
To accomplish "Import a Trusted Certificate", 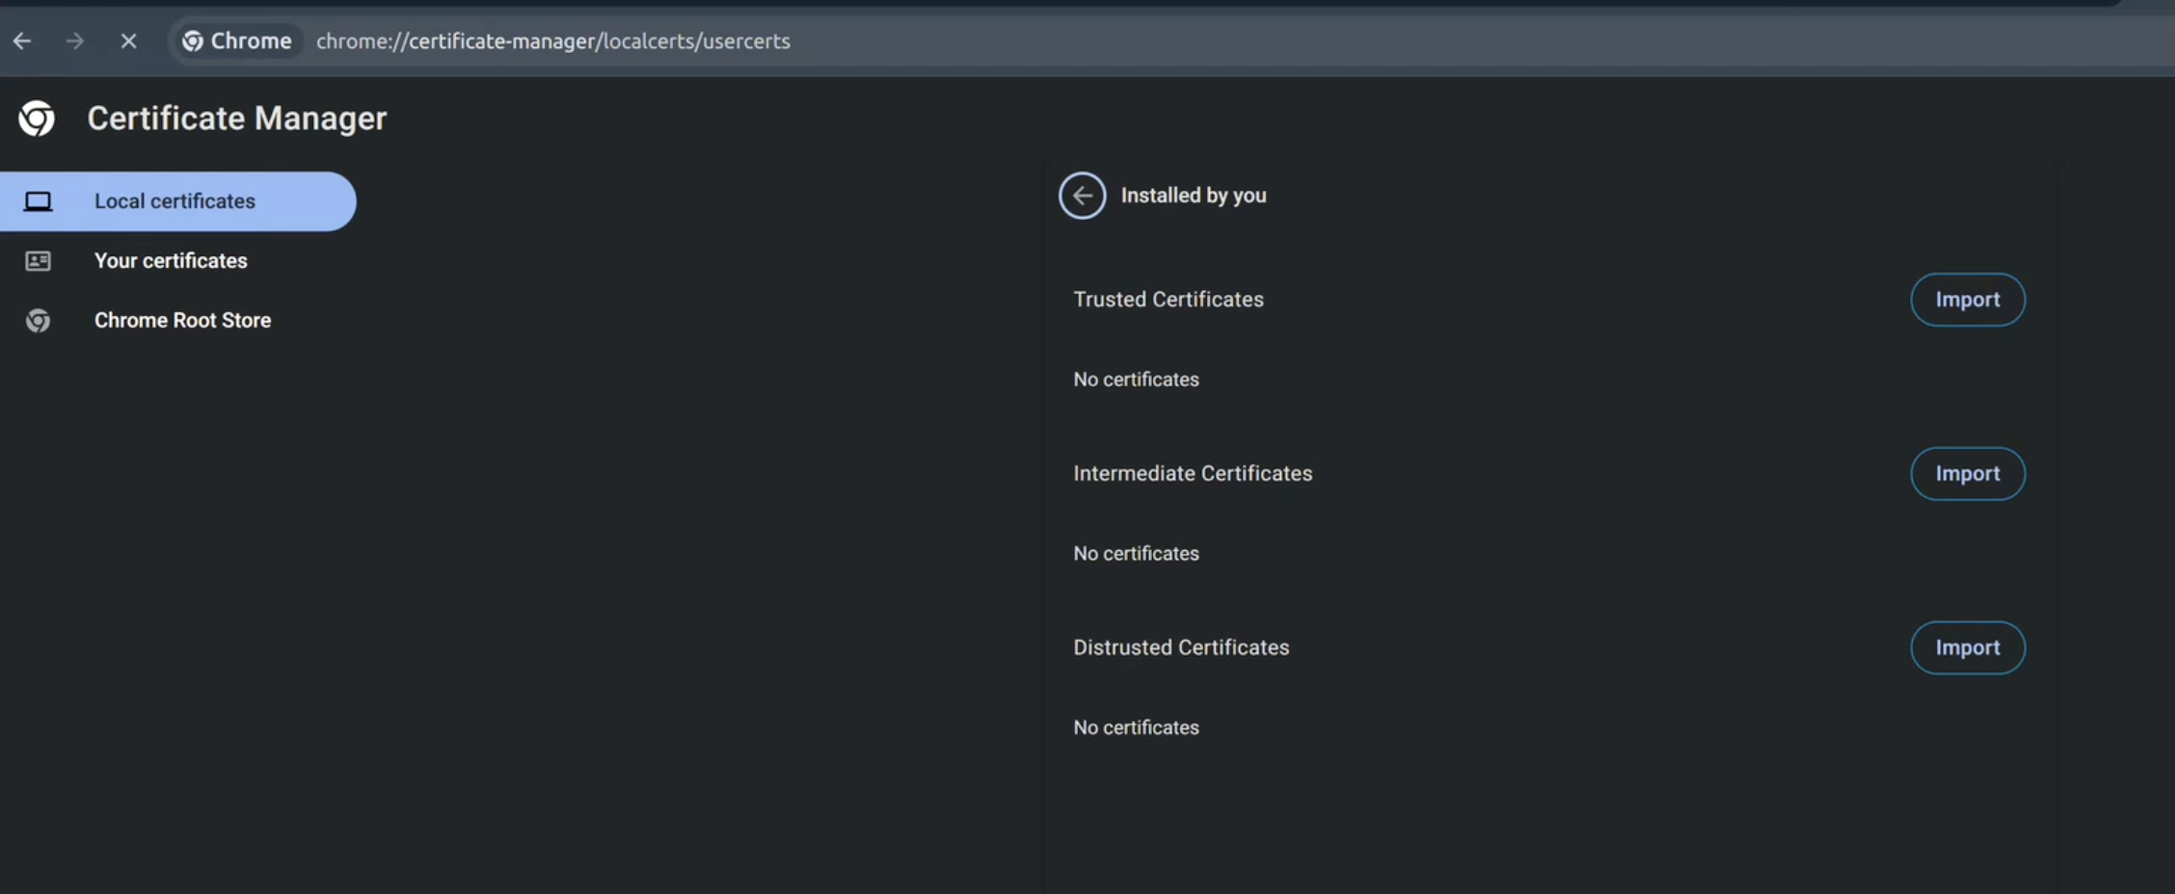I will click(x=1968, y=300).
